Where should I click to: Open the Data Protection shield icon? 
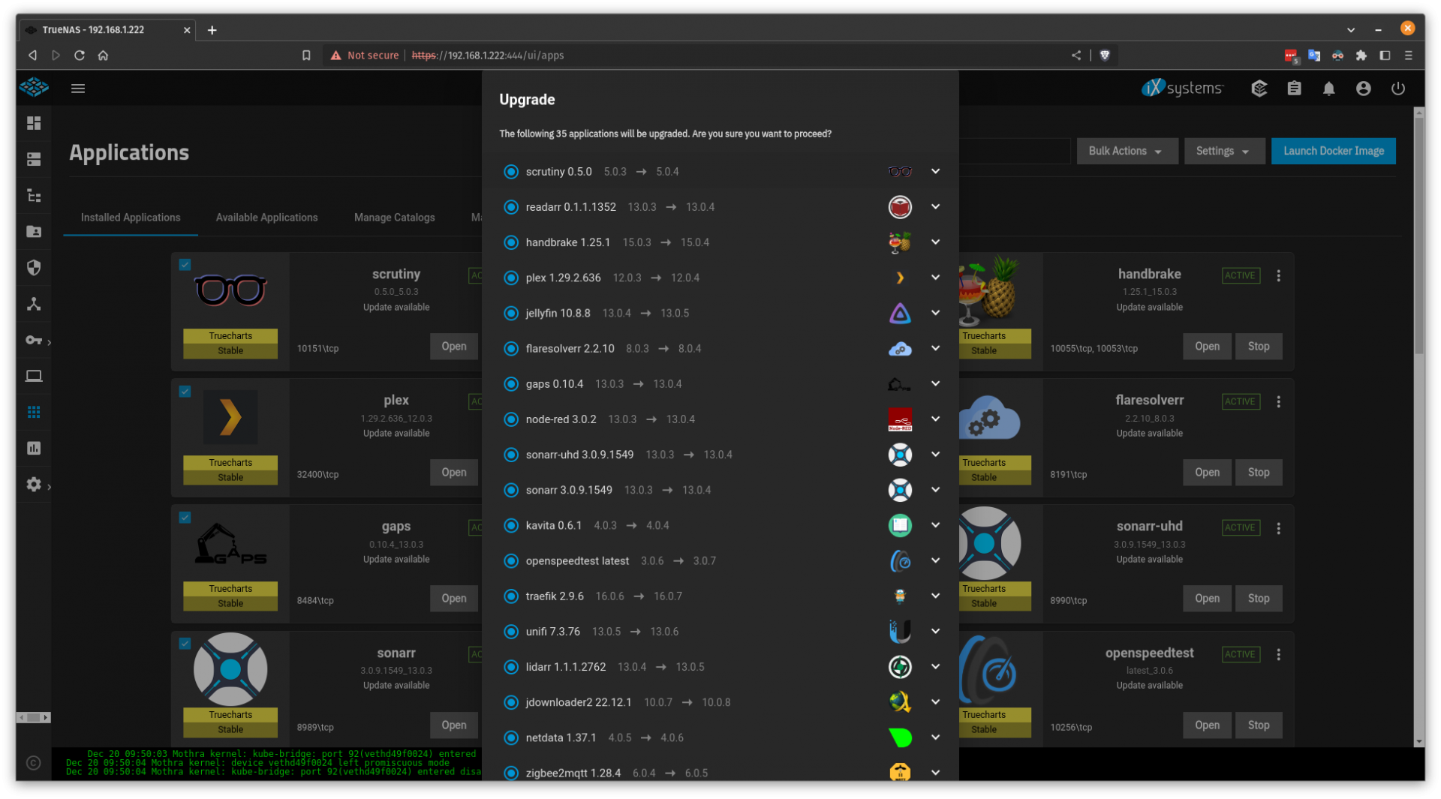point(34,268)
